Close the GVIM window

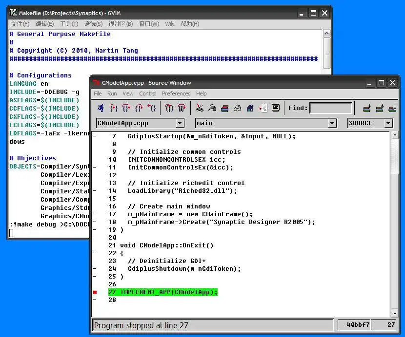(x=324, y=13)
